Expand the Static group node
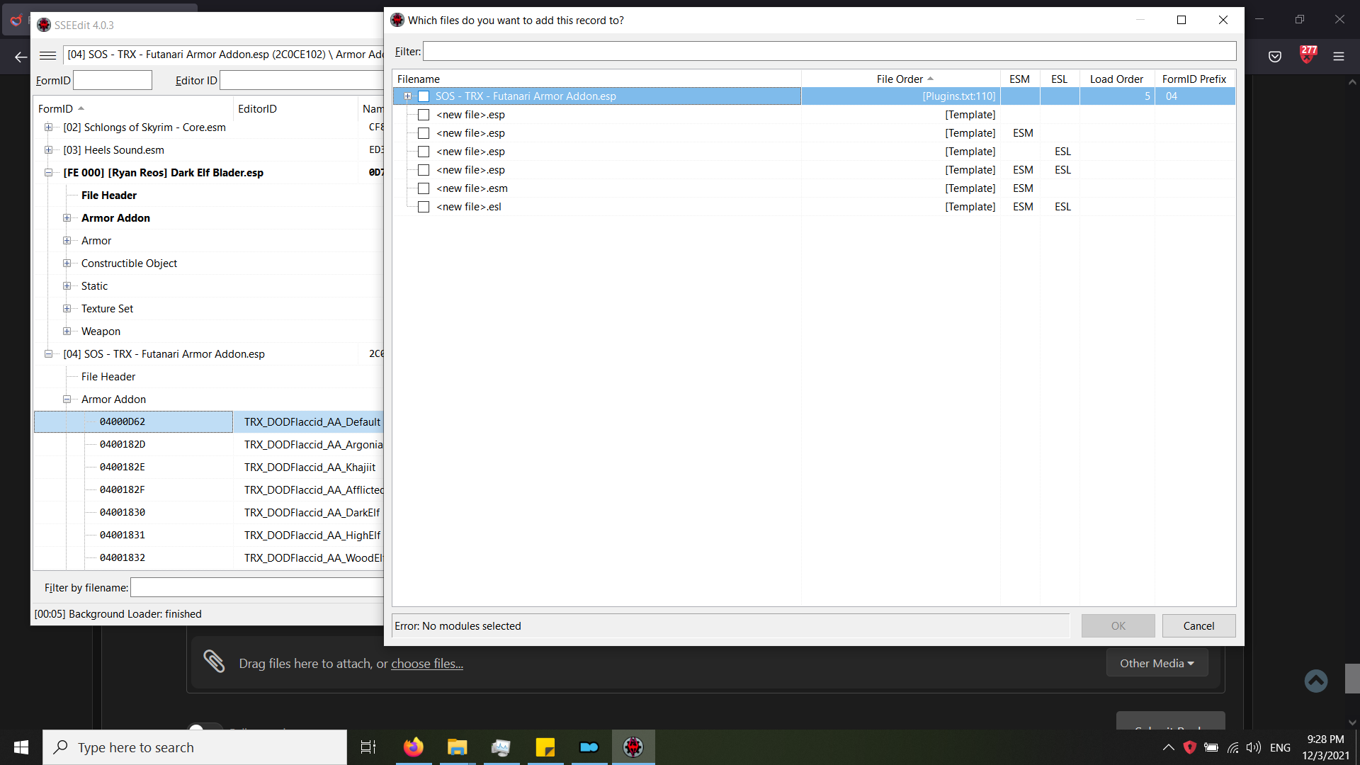1360x765 pixels. tap(67, 286)
